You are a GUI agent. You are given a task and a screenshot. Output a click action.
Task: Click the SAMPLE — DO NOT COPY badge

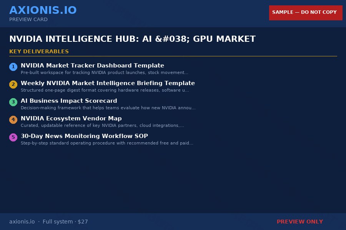point(305,12)
